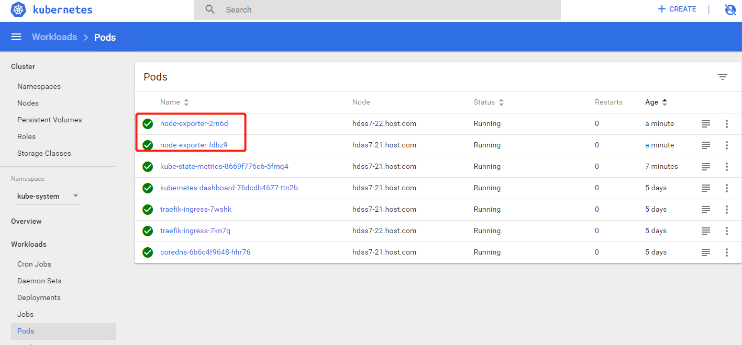Screen dimensions: 742x345
Task: Click Cluster section heading in sidebar
Action: tap(23, 66)
